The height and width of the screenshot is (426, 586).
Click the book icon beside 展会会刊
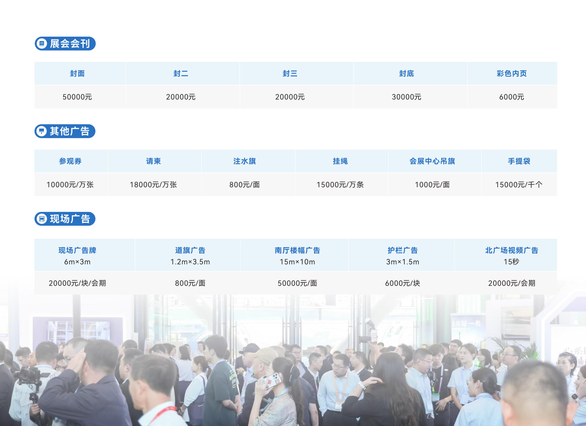point(42,44)
